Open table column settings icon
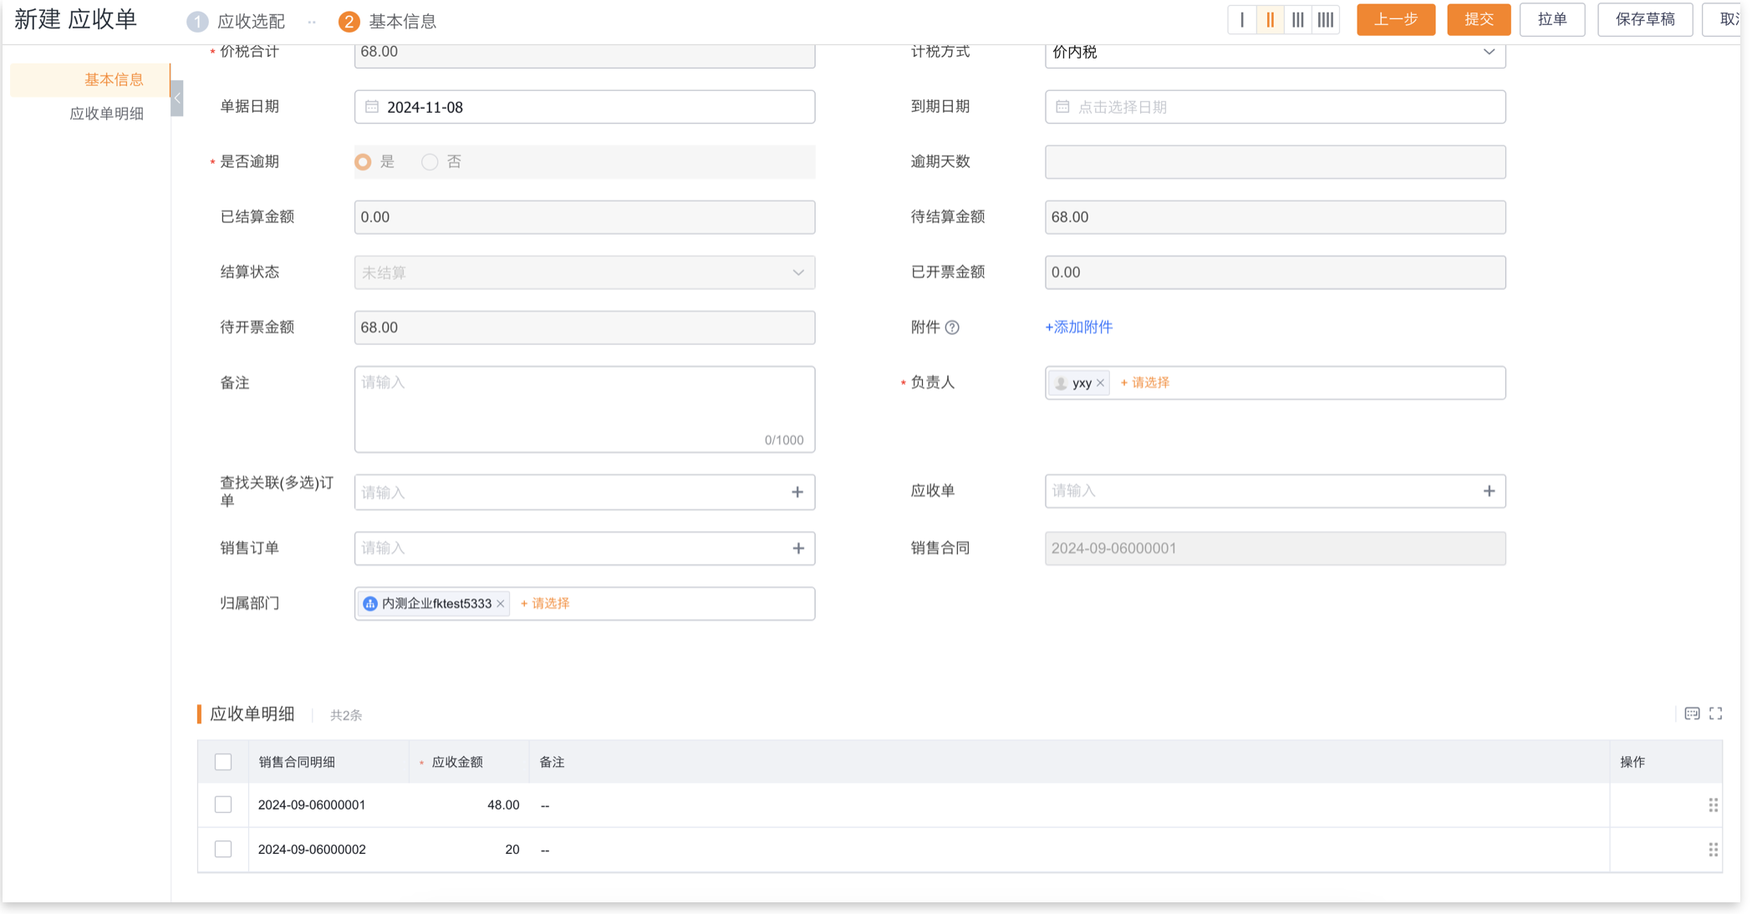The width and height of the screenshot is (1752, 914). (1692, 713)
